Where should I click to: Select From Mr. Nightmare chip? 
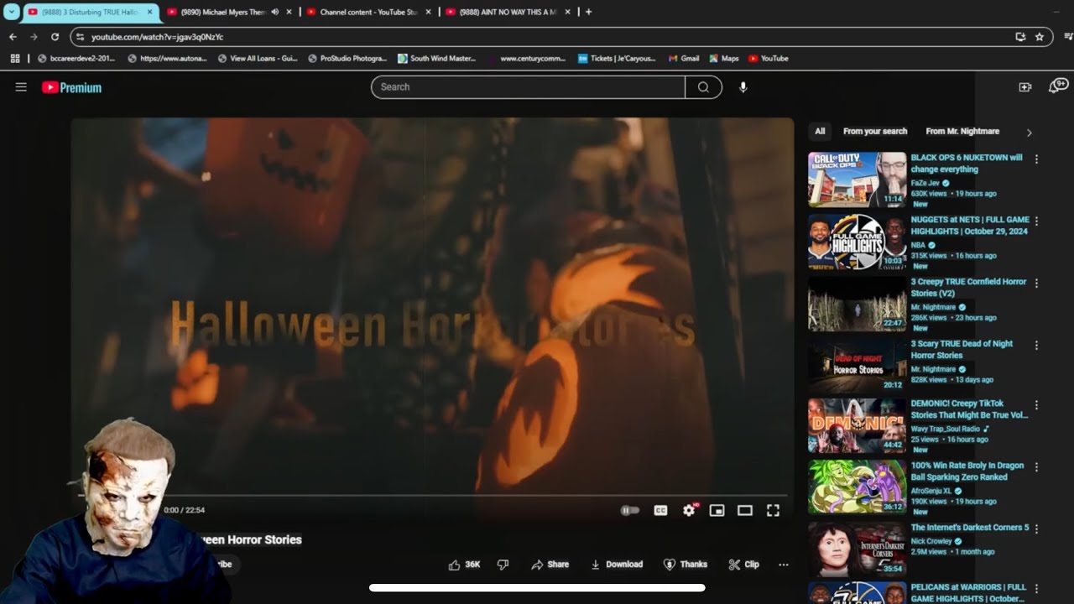pyautogui.click(x=962, y=132)
